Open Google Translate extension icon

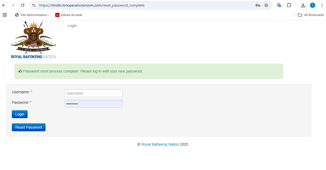(x=279, y=5)
